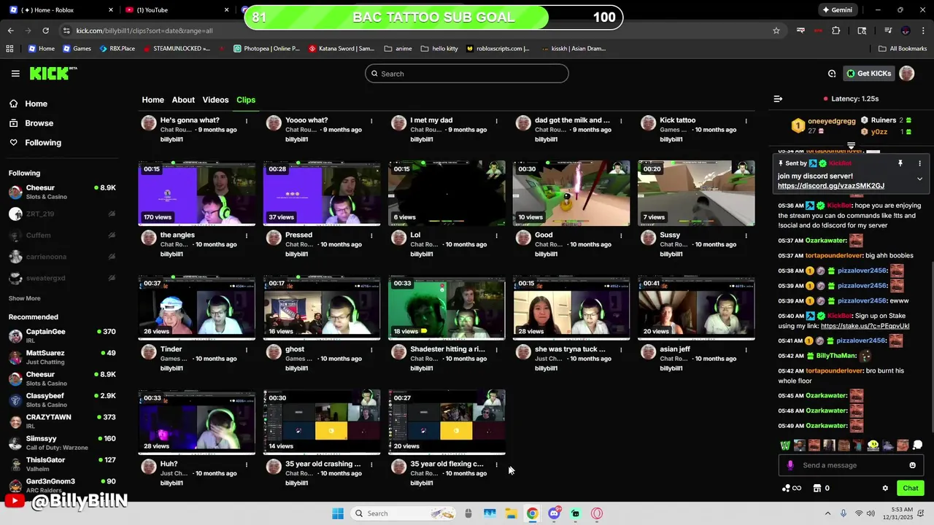This screenshot has width=934, height=525.
Task: Open the discord.gg invite link
Action: [830, 186]
